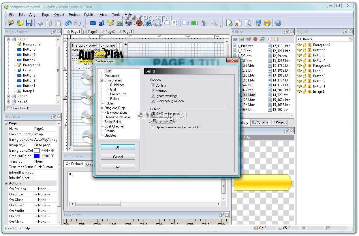Toggle lock icon for Button6 in Objects

pyautogui.click(x=305, y=50)
